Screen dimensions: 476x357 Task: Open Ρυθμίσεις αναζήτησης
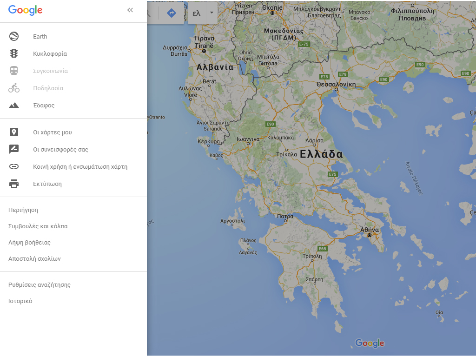tap(40, 285)
